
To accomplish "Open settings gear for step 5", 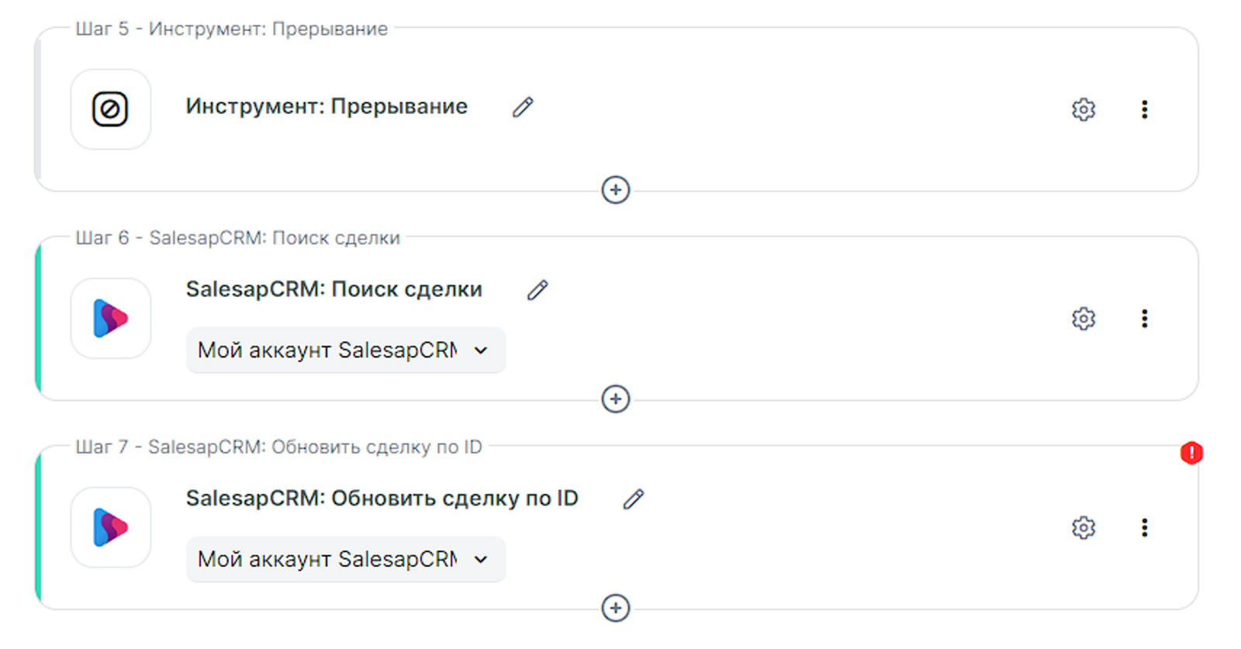I will pyautogui.click(x=1083, y=109).
